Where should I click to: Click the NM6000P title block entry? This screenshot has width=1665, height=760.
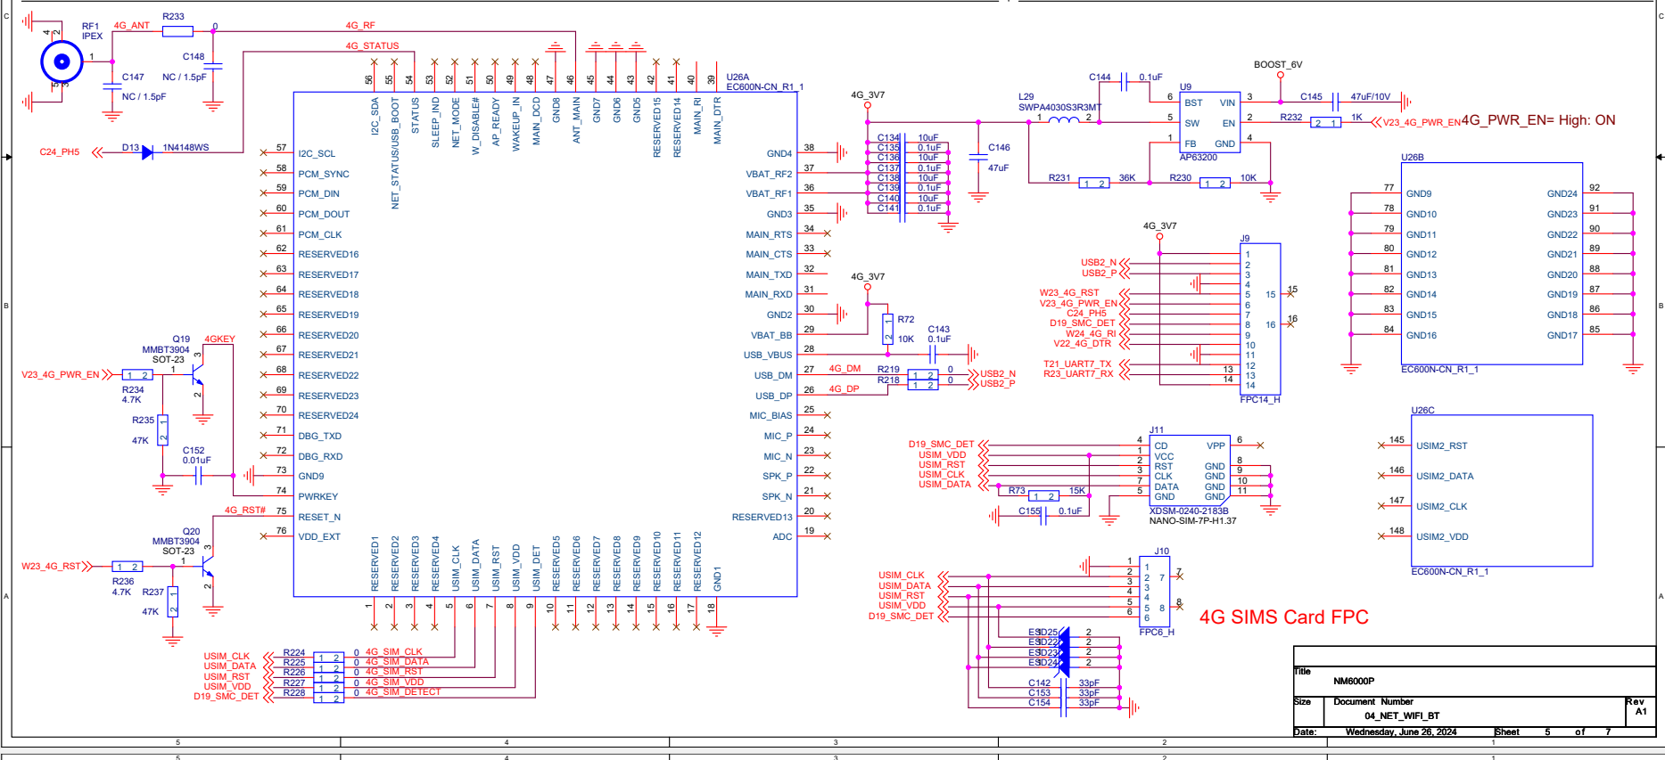click(x=1354, y=682)
